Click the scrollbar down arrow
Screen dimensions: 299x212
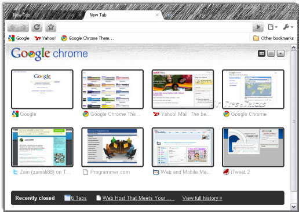click(294, 207)
